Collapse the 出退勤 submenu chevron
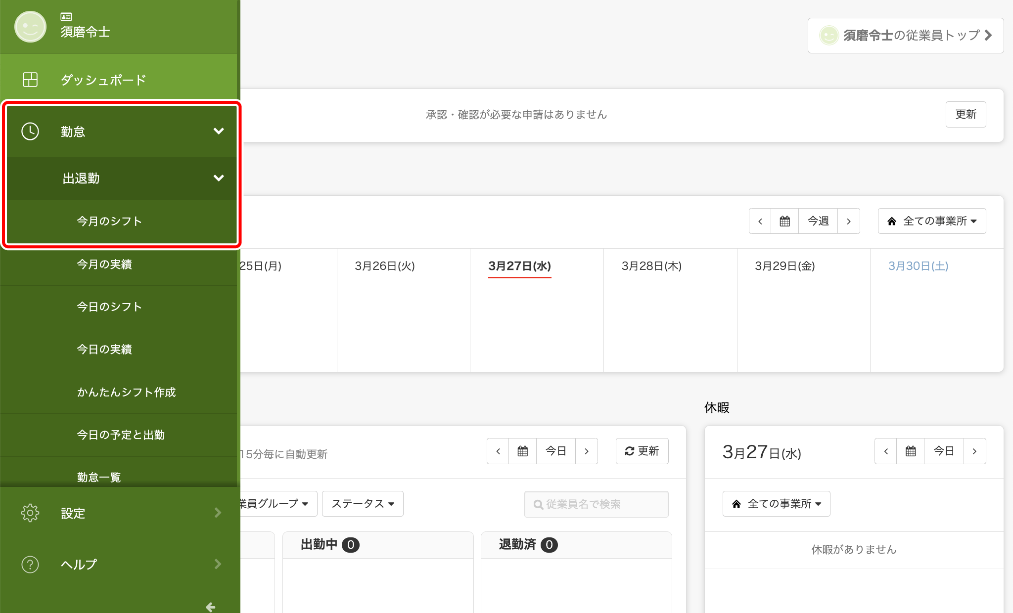 click(219, 178)
